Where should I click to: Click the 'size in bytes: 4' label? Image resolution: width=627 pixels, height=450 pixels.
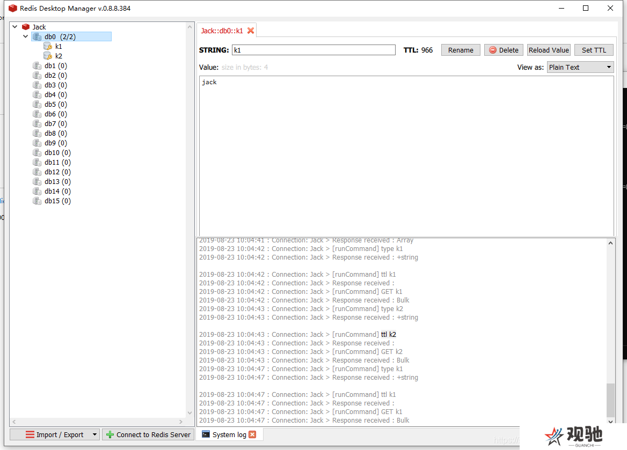pos(245,67)
